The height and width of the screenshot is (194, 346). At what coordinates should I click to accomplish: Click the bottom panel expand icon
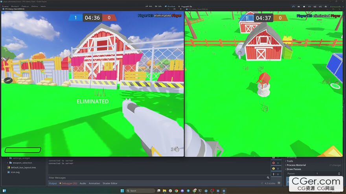(x=279, y=183)
